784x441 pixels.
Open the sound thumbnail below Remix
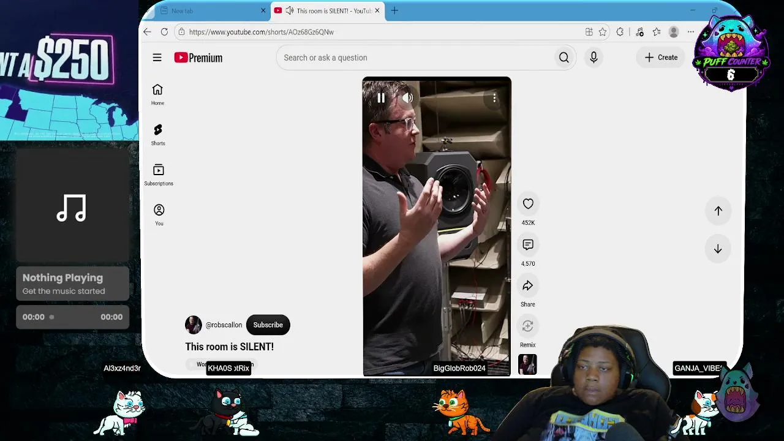[x=527, y=364]
